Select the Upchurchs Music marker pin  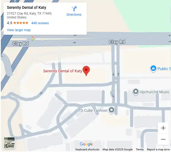pos(136,92)
